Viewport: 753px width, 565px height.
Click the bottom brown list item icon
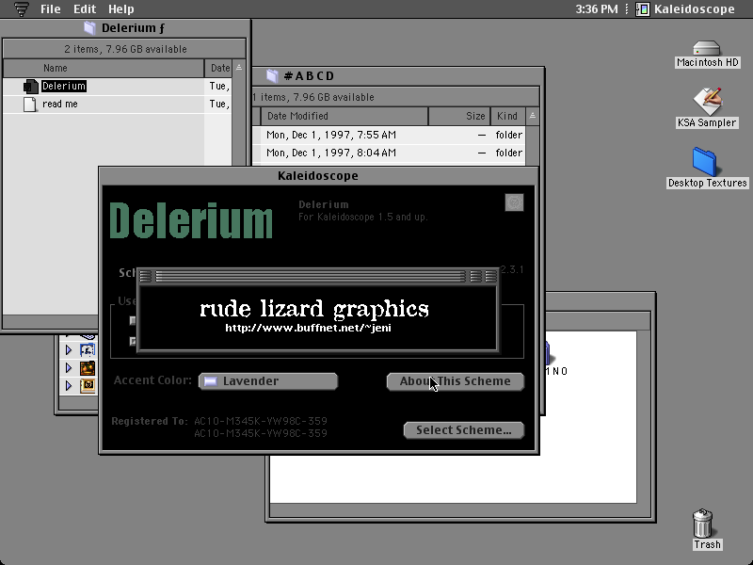click(x=88, y=386)
